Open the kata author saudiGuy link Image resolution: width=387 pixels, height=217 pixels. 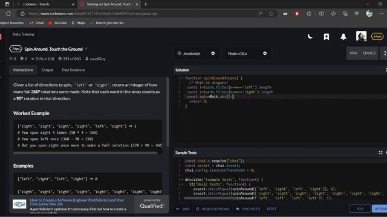tap(96, 59)
